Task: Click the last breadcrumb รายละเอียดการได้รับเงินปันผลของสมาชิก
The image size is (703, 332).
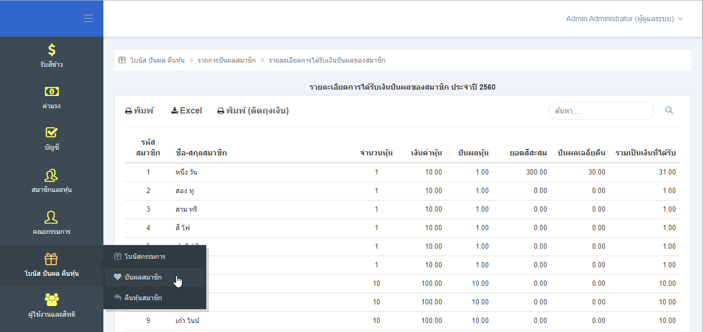Action: pyautogui.click(x=327, y=60)
